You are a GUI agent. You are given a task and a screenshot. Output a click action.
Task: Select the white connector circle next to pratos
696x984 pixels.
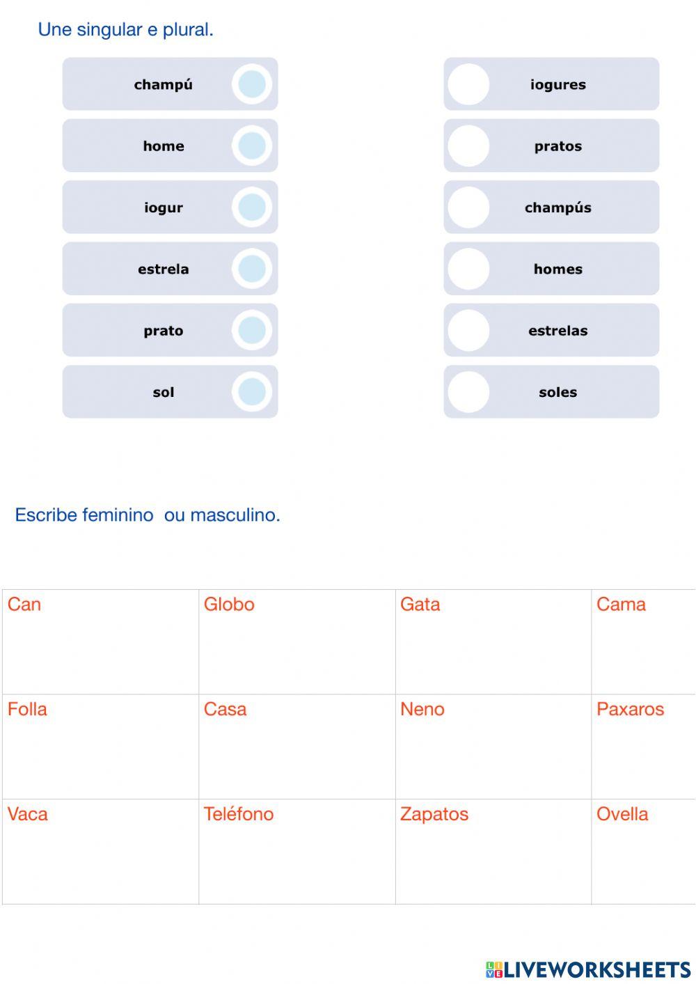pos(468,146)
